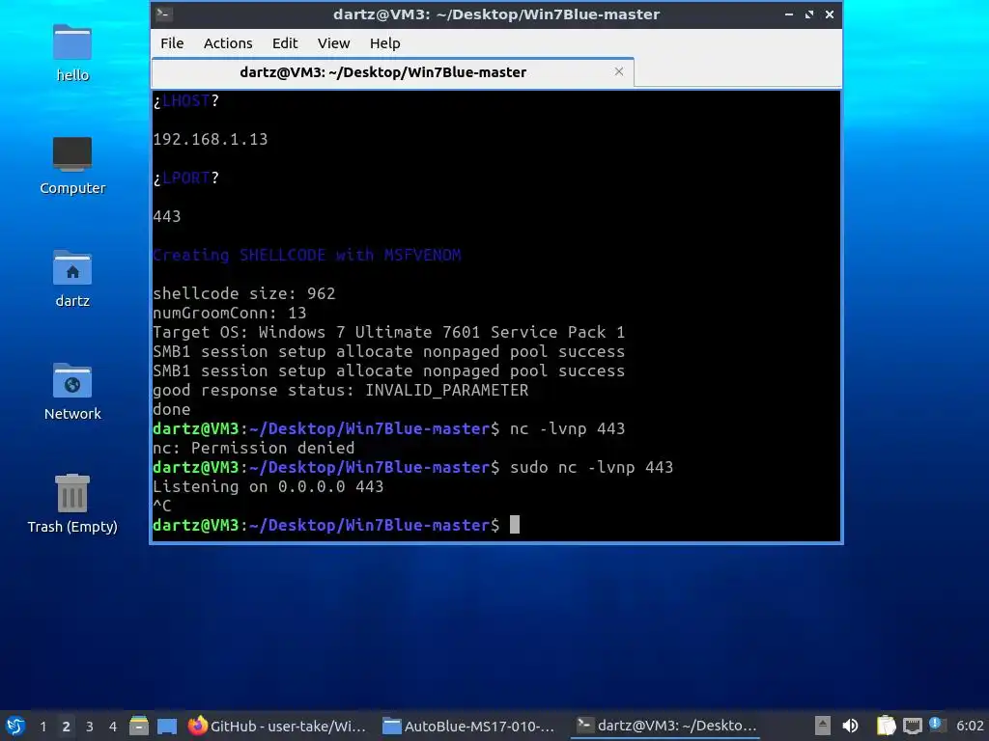This screenshot has width=989, height=741.
Task: Click the 'sudo nc -lvnp 443' command text
Action: tap(592, 468)
